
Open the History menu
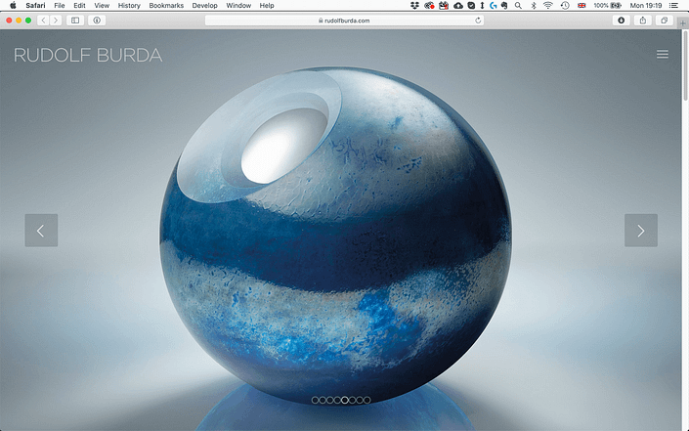coord(129,5)
